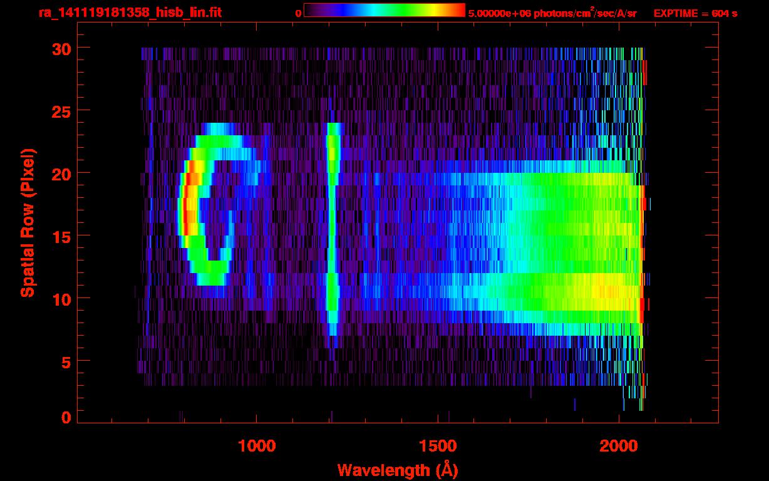This screenshot has height=481, width=769.
Task: Click the y-axis tick label 5
Action: tap(66, 361)
